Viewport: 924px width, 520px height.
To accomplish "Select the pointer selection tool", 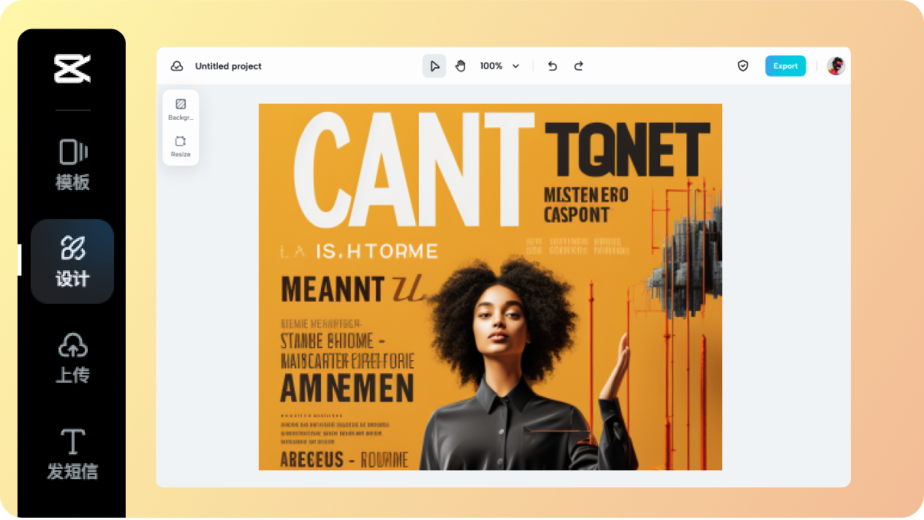I will [434, 66].
